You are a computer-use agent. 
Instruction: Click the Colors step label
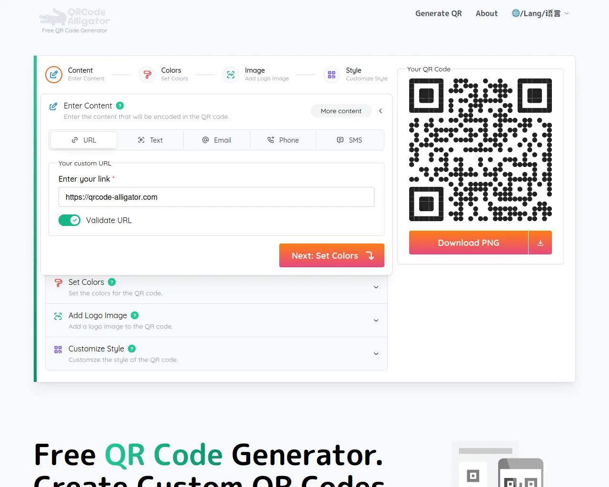point(171,70)
